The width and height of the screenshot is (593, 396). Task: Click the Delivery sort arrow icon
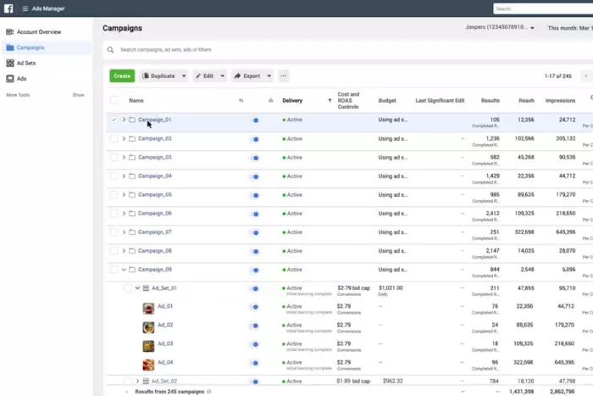[x=330, y=100]
